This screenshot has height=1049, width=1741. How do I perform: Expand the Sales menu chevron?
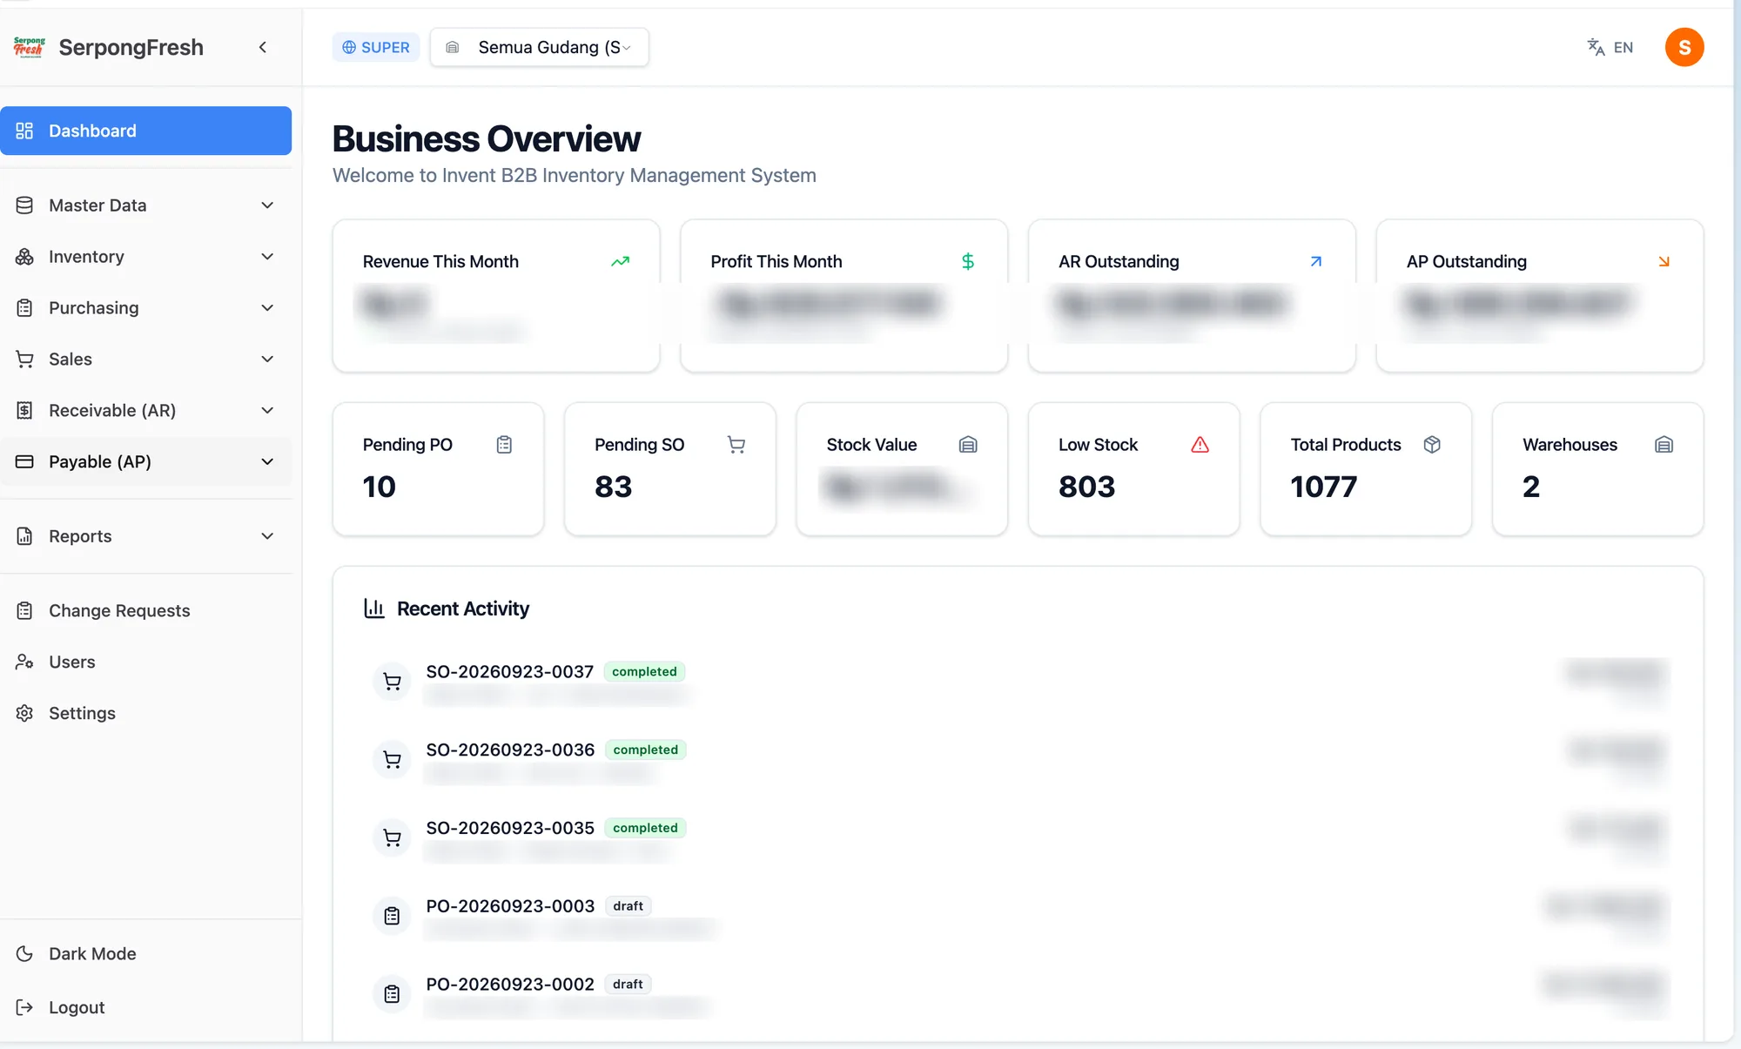(267, 360)
